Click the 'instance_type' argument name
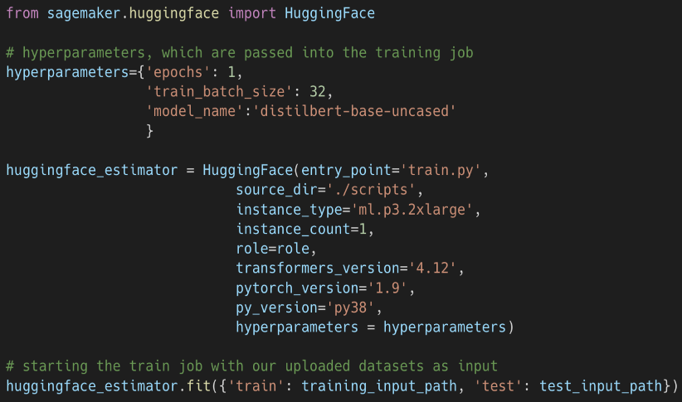Image resolution: width=682 pixels, height=402 pixels. (289, 210)
